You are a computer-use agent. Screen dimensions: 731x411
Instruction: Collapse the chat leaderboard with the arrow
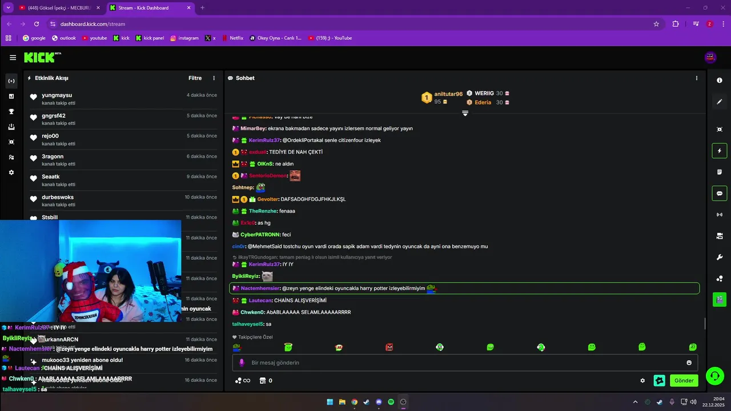coord(465,114)
